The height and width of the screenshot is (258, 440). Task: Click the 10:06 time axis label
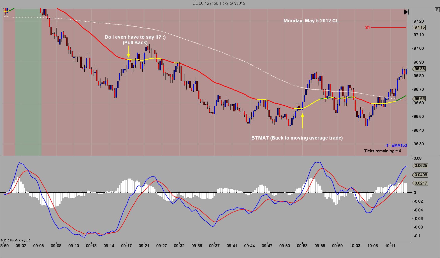[x=372, y=246]
